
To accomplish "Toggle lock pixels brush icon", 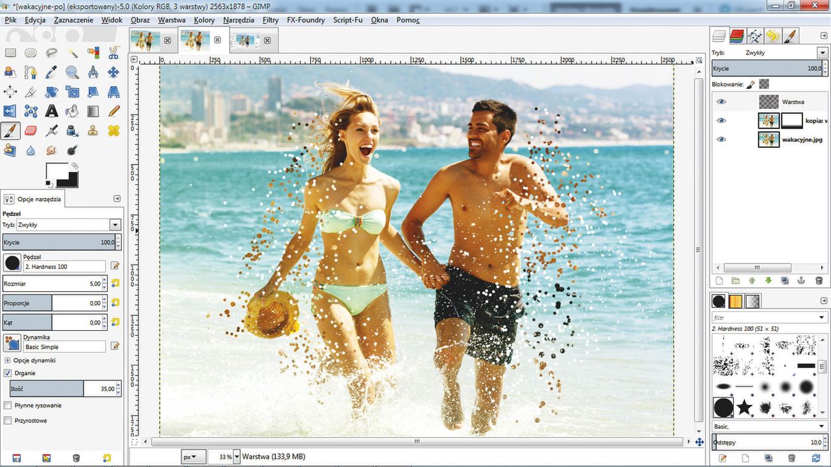I will [750, 84].
